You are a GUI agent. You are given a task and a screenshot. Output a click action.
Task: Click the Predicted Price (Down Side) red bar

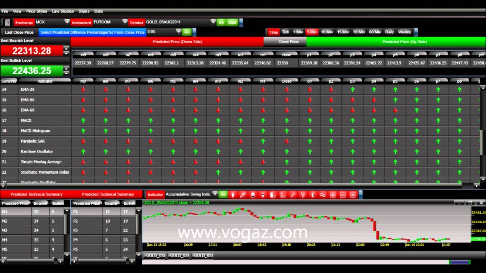167,42
